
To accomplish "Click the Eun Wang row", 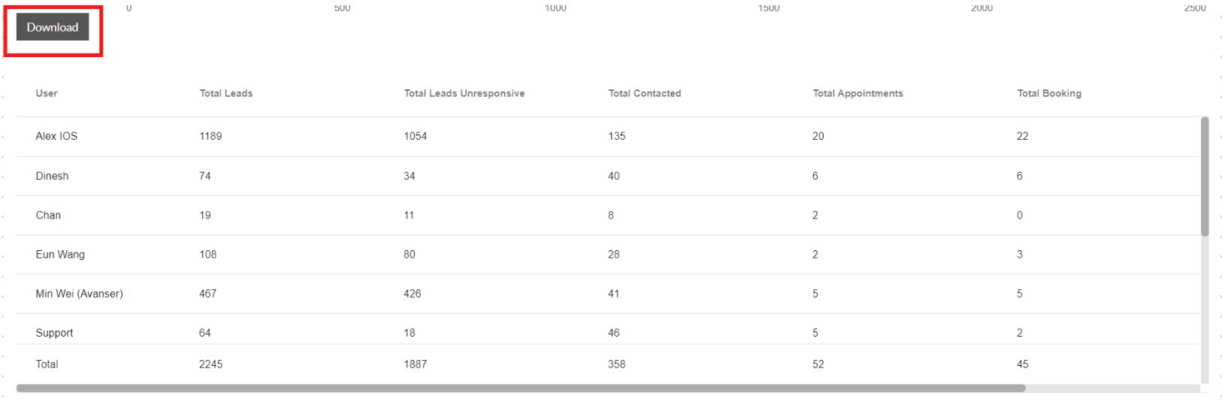I will coord(60,254).
